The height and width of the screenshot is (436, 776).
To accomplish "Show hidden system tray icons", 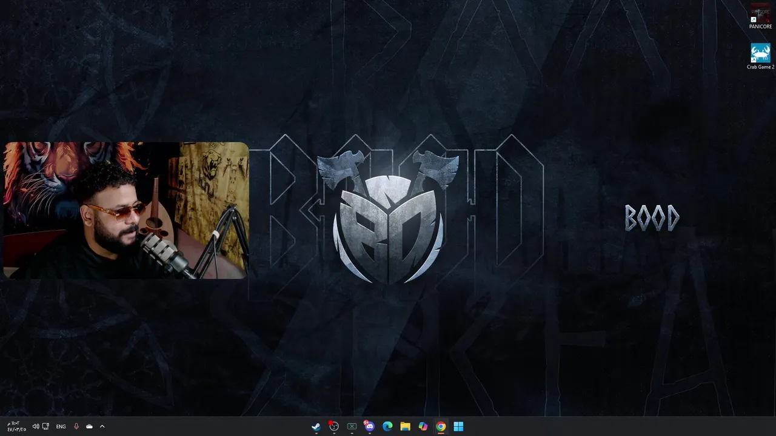I will click(102, 426).
